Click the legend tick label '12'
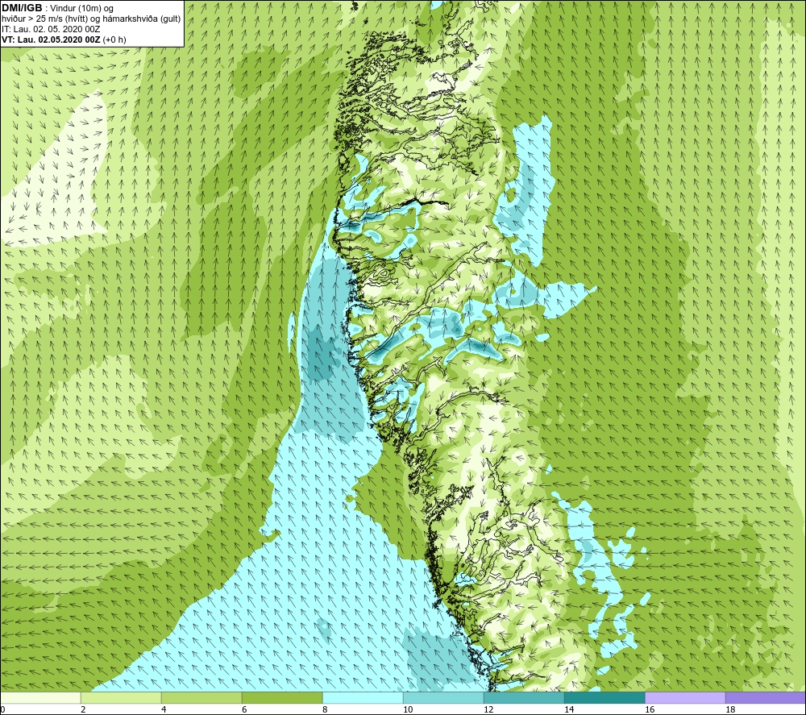806x715 pixels. click(x=488, y=709)
